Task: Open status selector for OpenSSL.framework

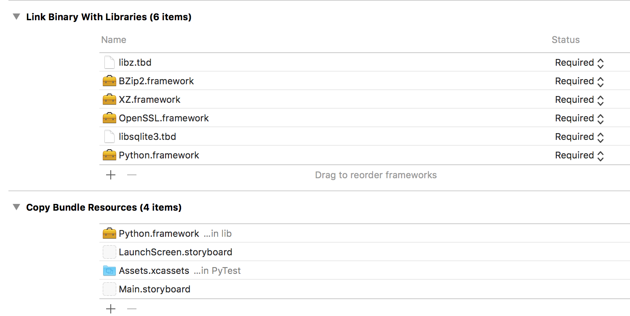Action: [579, 118]
